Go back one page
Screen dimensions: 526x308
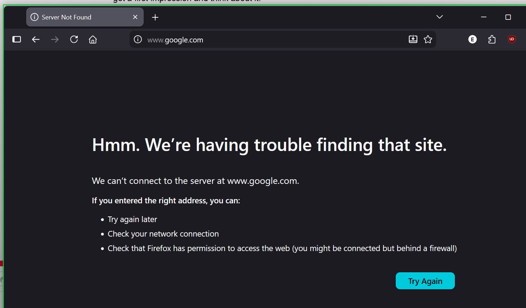[x=36, y=39]
